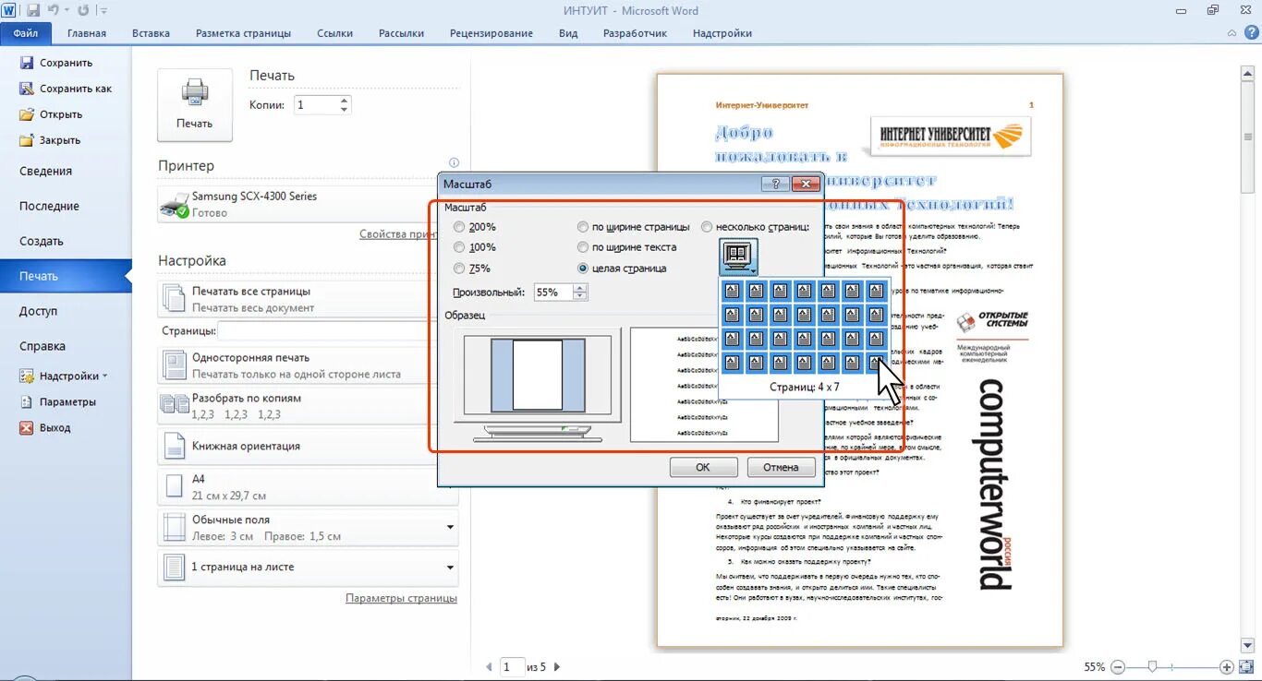Image resolution: width=1262 pixels, height=681 pixels.
Task: Choose по ширине текста option
Action: pyautogui.click(x=627, y=247)
